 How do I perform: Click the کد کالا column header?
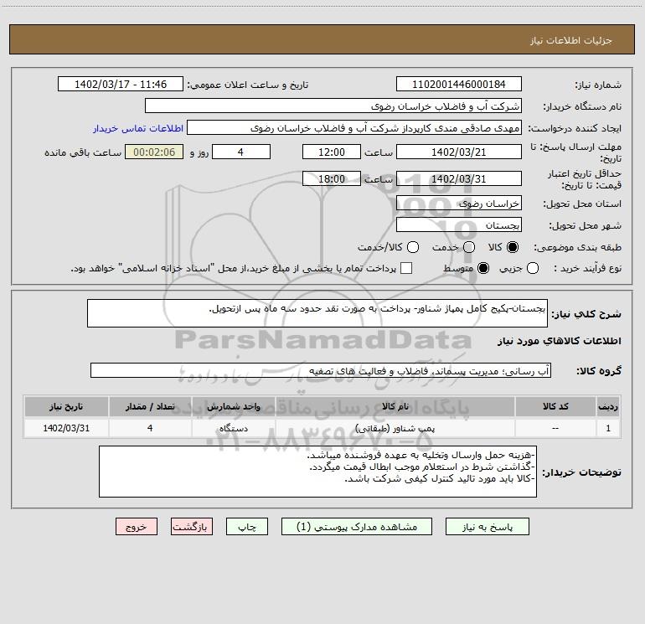coord(555,406)
